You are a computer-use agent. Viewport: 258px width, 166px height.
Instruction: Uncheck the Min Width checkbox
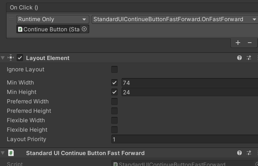click(x=114, y=83)
